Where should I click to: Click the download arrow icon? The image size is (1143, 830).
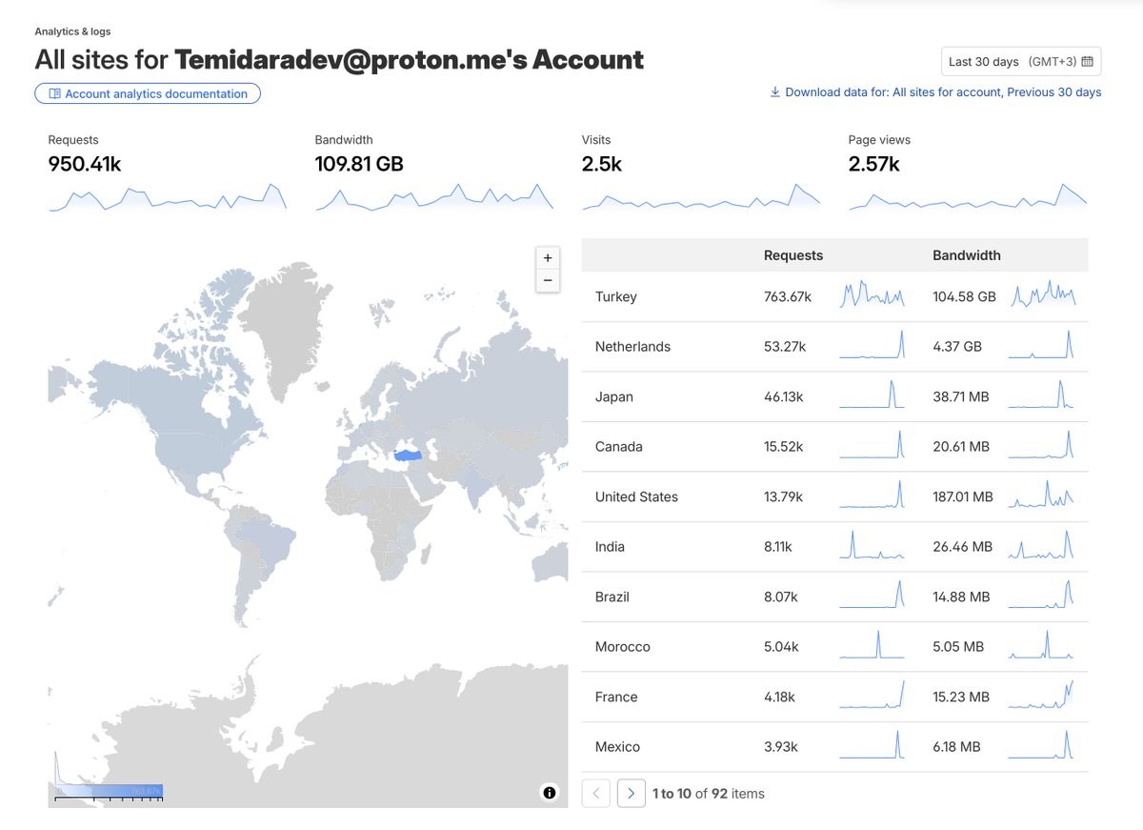pos(774,91)
